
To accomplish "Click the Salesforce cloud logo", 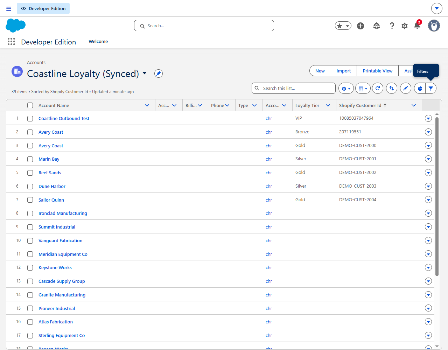I will click(x=16, y=26).
